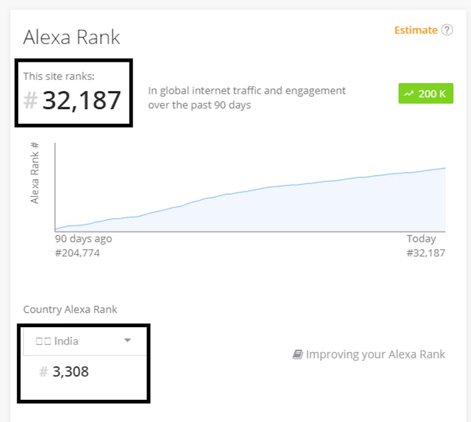Screen dimensions: 471x422
Task: Click the '90 days ago' chart label
Action: [x=84, y=239]
